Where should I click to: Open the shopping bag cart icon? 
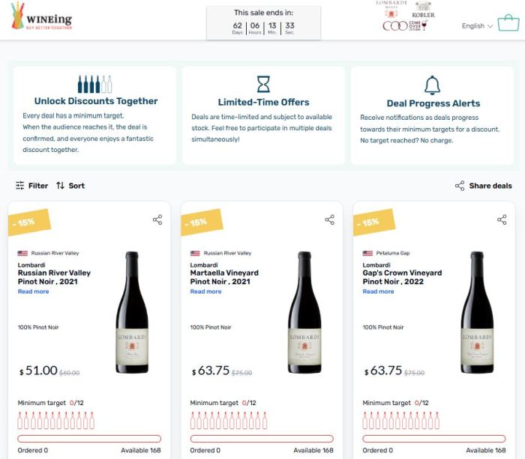click(508, 22)
